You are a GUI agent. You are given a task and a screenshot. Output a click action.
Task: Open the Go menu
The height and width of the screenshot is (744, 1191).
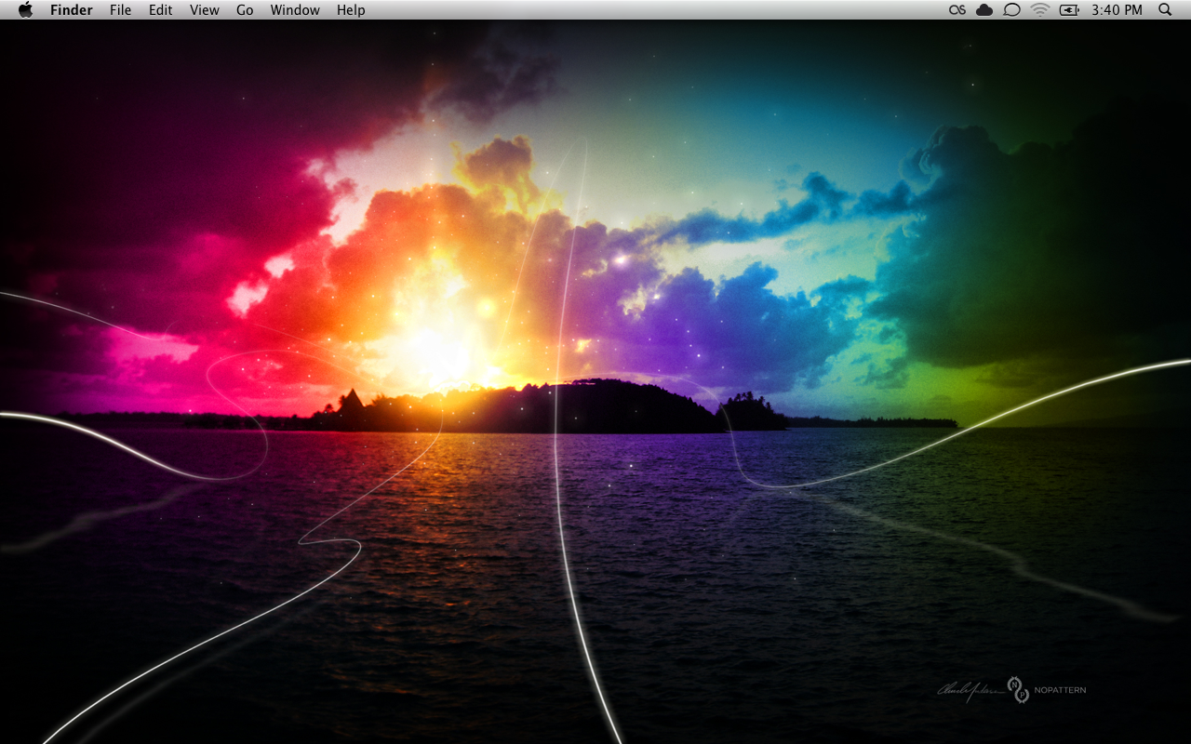[x=245, y=10]
